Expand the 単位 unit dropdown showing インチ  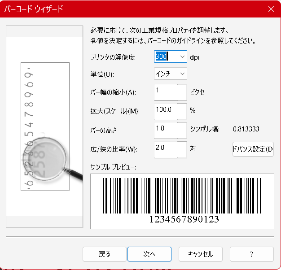(x=182, y=74)
